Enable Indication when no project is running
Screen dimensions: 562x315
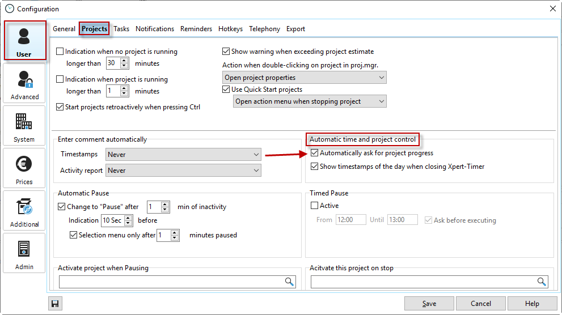60,52
